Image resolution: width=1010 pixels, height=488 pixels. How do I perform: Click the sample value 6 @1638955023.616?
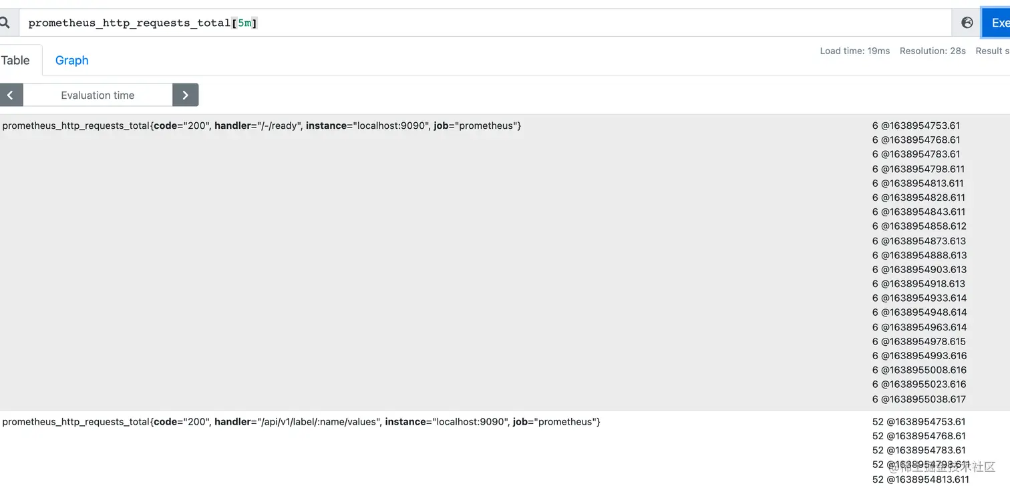tap(919, 385)
